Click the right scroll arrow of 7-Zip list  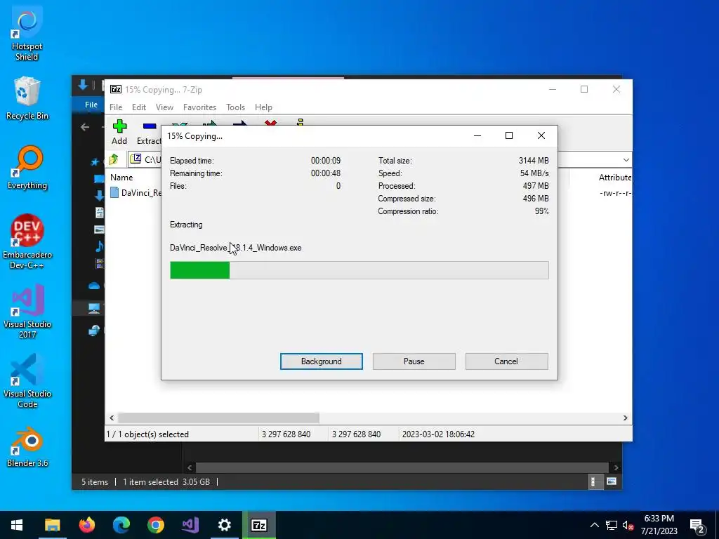click(x=625, y=418)
